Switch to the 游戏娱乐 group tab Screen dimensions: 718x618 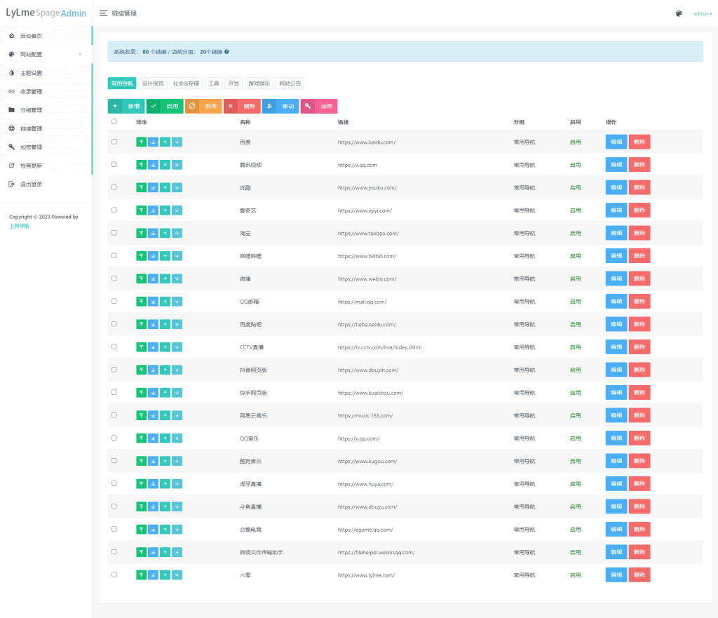[259, 83]
